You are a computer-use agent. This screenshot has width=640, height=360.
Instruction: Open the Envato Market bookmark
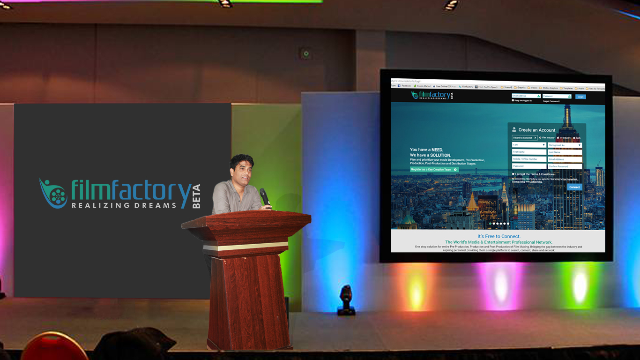(x=422, y=86)
